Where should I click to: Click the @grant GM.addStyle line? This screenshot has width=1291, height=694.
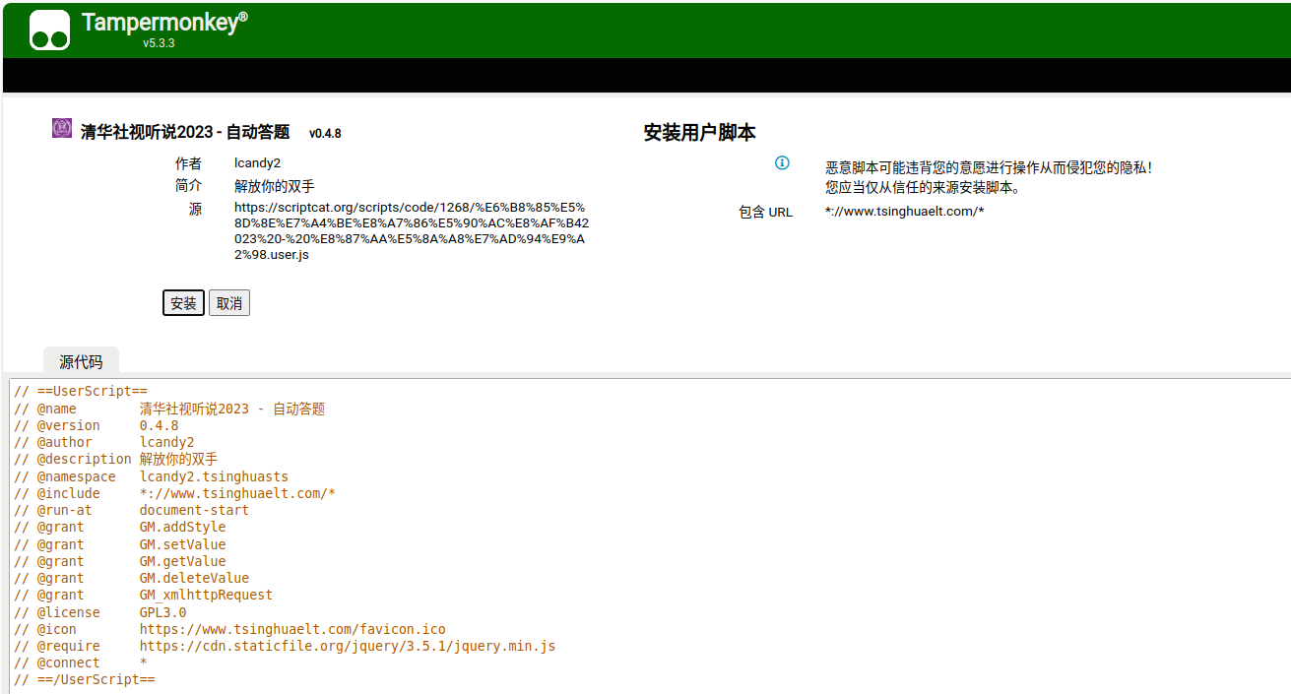(x=120, y=527)
